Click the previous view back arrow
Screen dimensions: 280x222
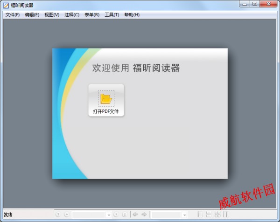pyautogui.click(x=135, y=214)
